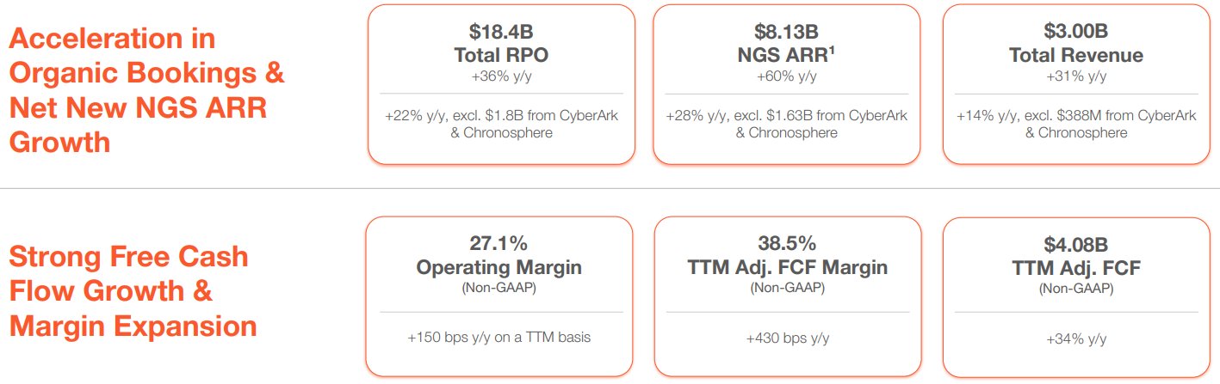Click '+150 bps y/y on a TTM basis'
Screen dimensions: 1220x384
coord(499,337)
